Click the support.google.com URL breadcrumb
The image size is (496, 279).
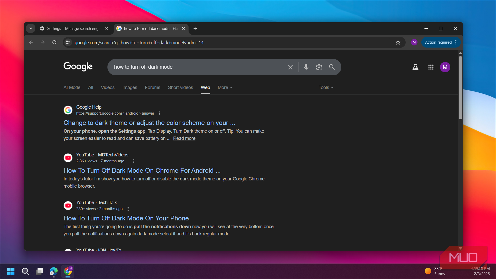pyautogui.click(x=115, y=113)
